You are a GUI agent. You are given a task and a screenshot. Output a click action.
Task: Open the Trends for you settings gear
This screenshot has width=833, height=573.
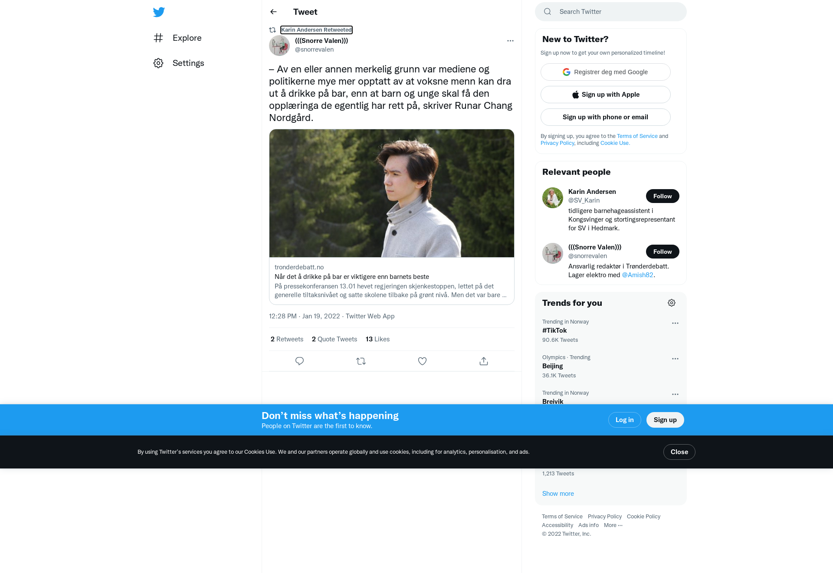pyautogui.click(x=672, y=303)
